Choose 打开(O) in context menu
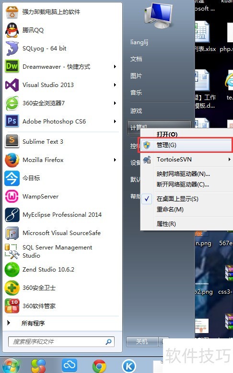 (x=167, y=135)
